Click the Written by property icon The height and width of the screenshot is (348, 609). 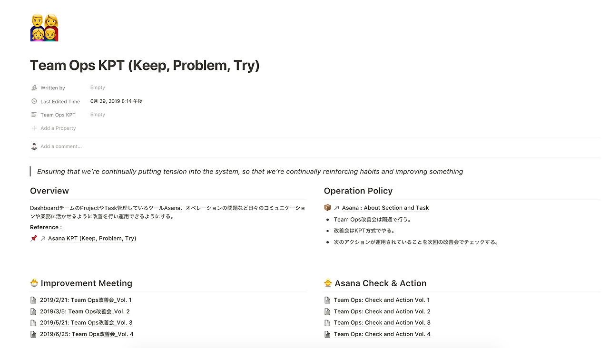[34, 88]
